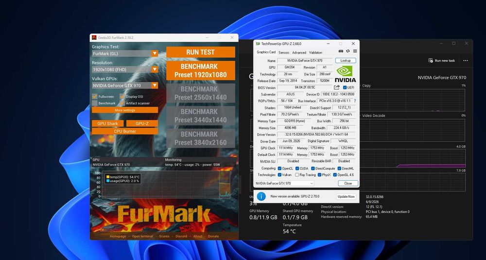Open More settings in FurMark
The height and width of the screenshot is (260, 486).
125,110
